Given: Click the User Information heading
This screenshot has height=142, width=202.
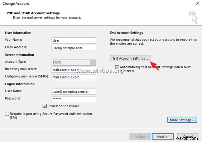Looking at the screenshot, I should pyautogui.click(x=18, y=33).
